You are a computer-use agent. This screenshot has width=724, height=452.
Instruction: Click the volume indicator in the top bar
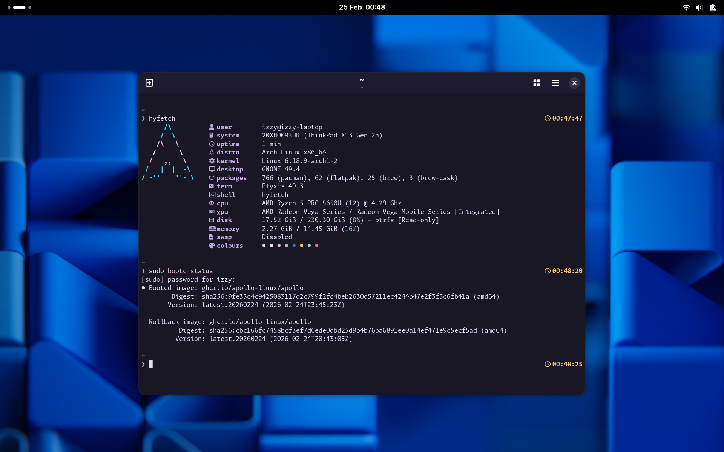click(699, 8)
